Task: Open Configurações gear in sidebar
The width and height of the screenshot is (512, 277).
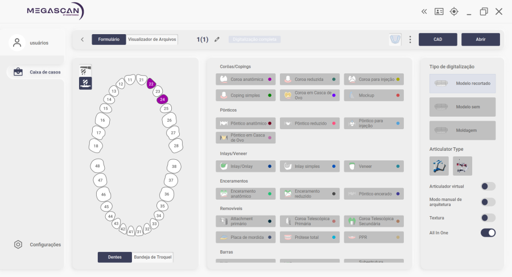Action: point(18,245)
